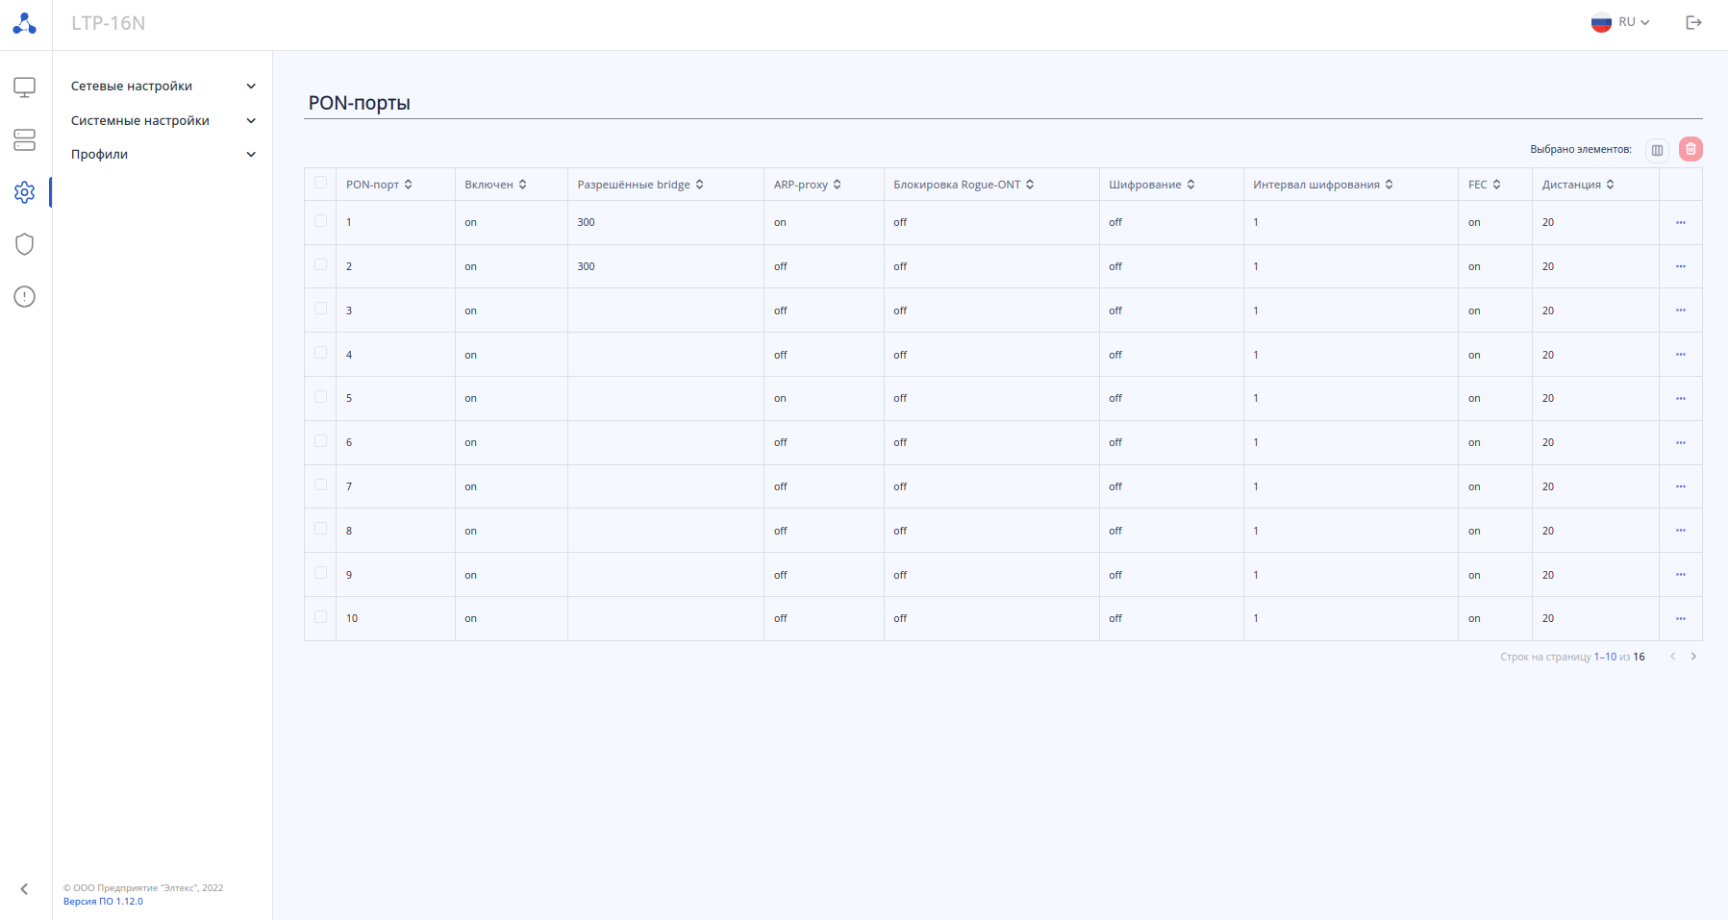This screenshot has height=920, width=1728.
Task: Expand the Профили menu section
Action: (163, 154)
